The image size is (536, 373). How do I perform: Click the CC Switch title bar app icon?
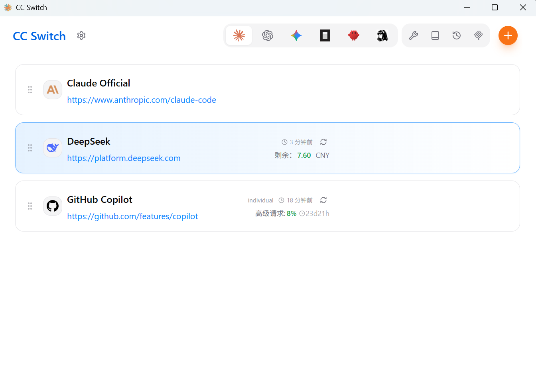pyautogui.click(x=8, y=8)
